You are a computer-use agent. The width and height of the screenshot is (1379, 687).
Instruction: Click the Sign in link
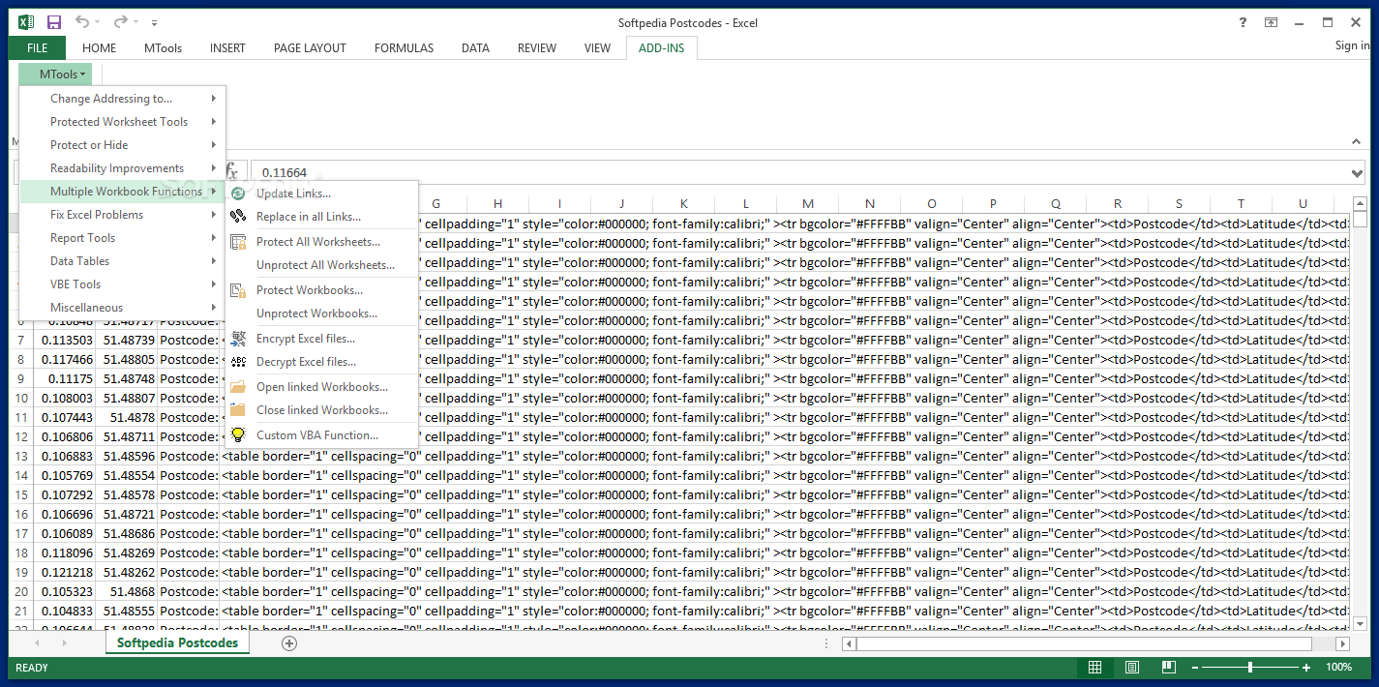(1353, 45)
